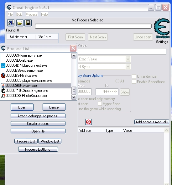The height and width of the screenshot is (185, 172).
Task: Click the found list Address column header
Action: click(21, 37)
